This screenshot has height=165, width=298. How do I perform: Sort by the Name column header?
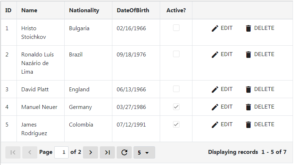click(29, 10)
